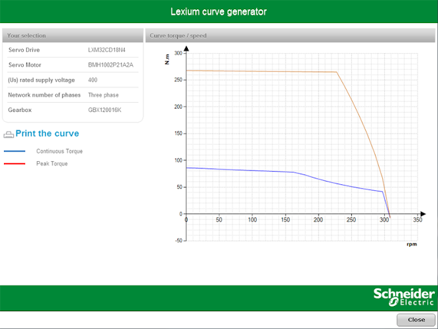This screenshot has height=329, width=438.
Task: Click the LXM32CD18N4 drive value
Action: tap(106, 50)
